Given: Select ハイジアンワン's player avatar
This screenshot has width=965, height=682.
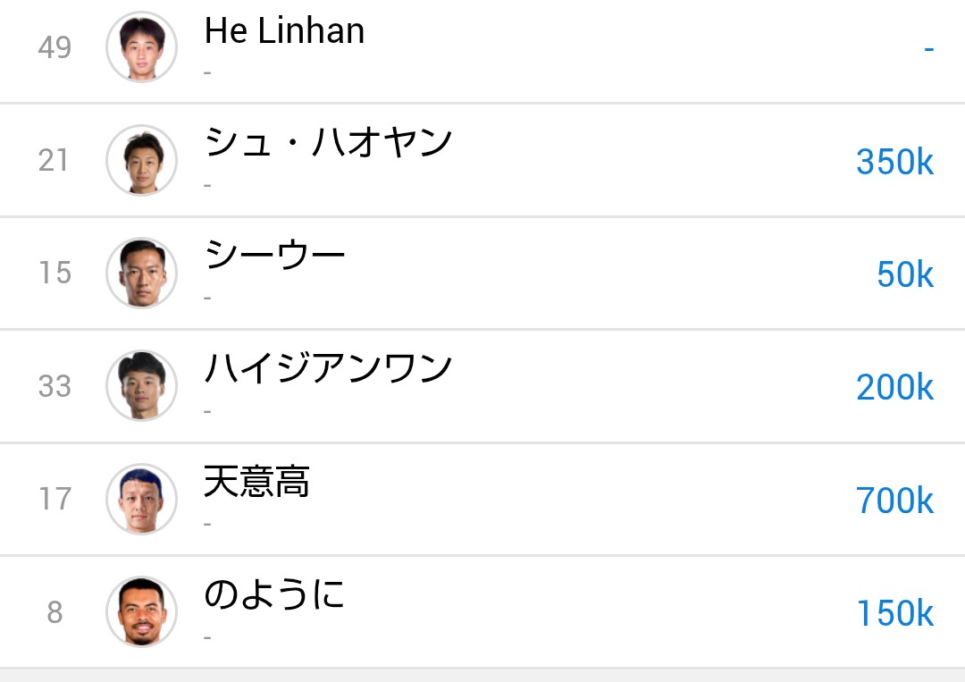Looking at the screenshot, I should pyautogui.click(x=141, y=386).
